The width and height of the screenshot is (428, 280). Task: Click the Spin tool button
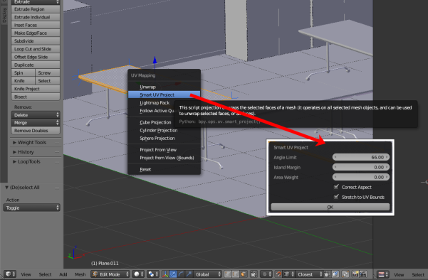24,72
